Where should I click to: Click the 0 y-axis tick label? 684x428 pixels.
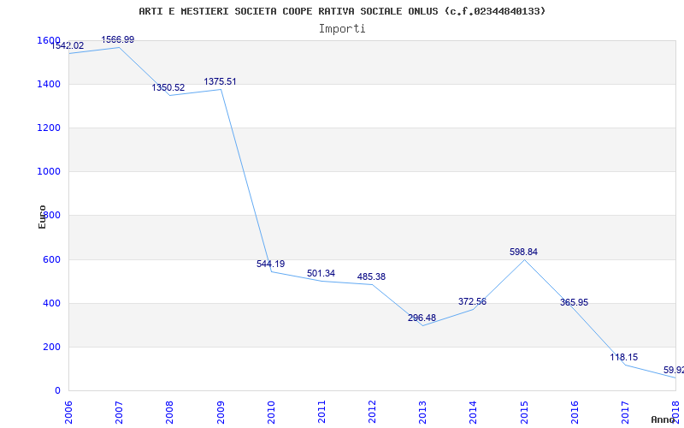point(57,391)
